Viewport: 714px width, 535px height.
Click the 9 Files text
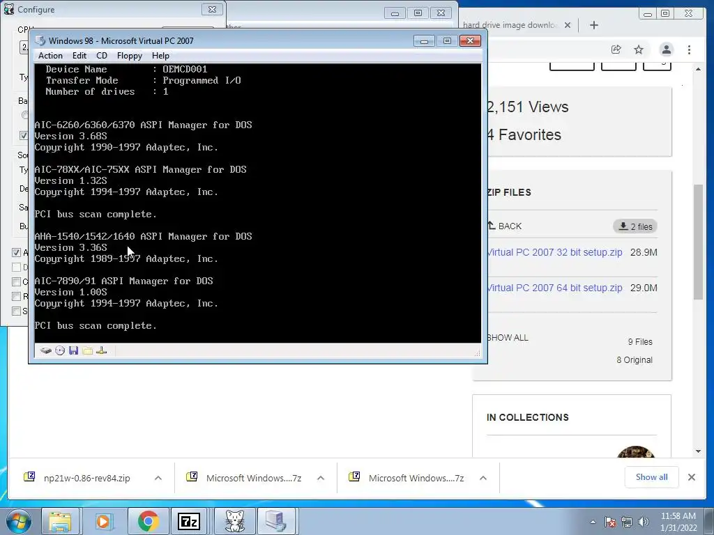(640, 341)
